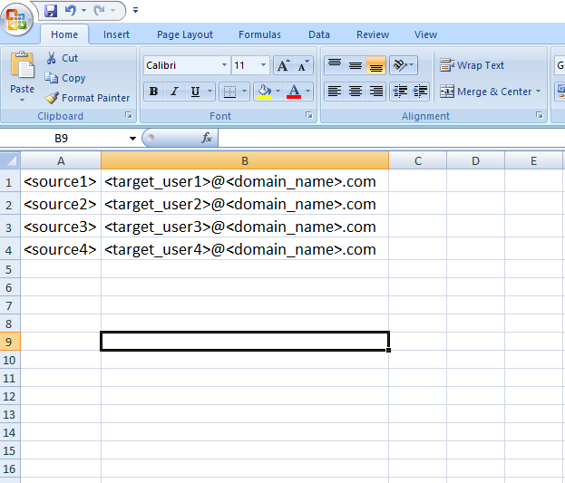Customize Quick Access Toolbar arrow
This screenshot has height=483, width=565.
[135, 11]
